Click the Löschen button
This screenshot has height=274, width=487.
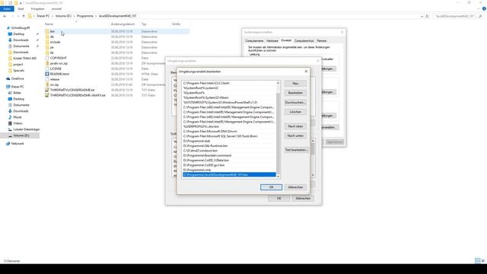[295, 112]
